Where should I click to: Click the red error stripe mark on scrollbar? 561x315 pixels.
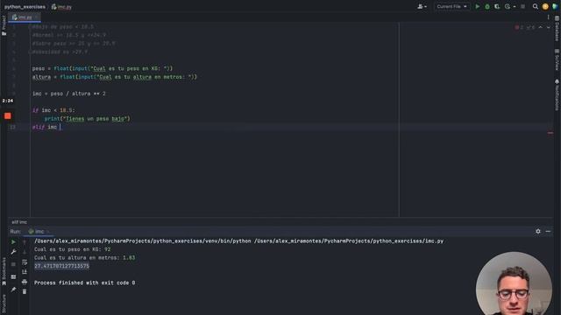point(550,133)
